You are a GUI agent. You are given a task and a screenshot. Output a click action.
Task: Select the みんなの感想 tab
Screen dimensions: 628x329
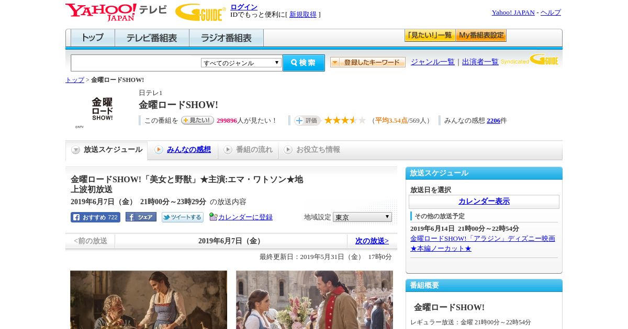(x=183, y=150)
